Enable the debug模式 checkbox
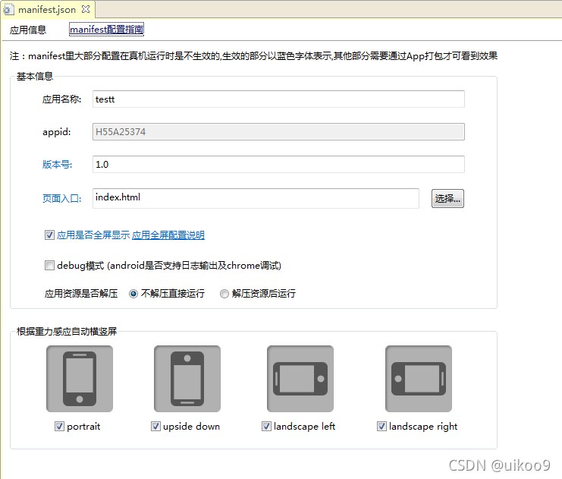562x479 pixels. [x=49, y=266]
